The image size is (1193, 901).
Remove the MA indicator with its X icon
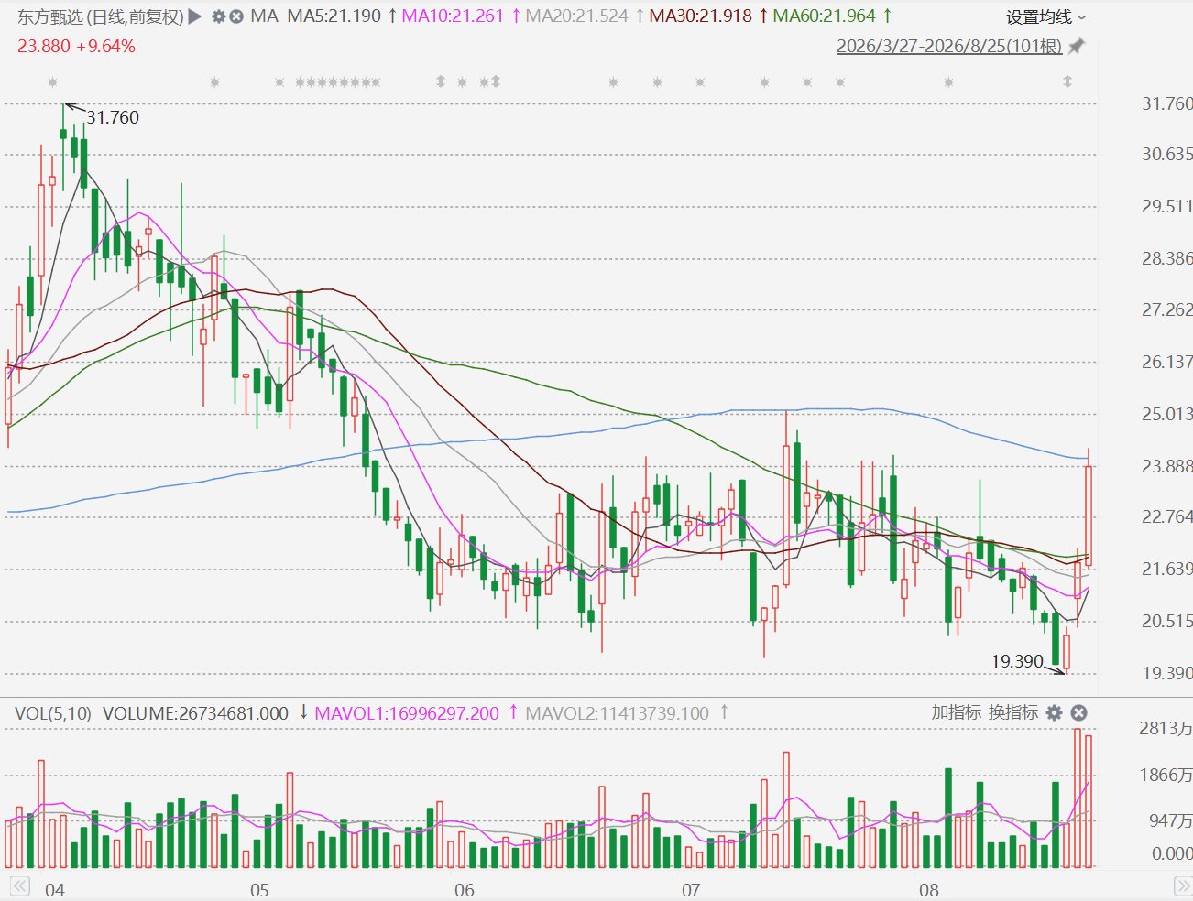pyautogui.click(x=236, y=16)
